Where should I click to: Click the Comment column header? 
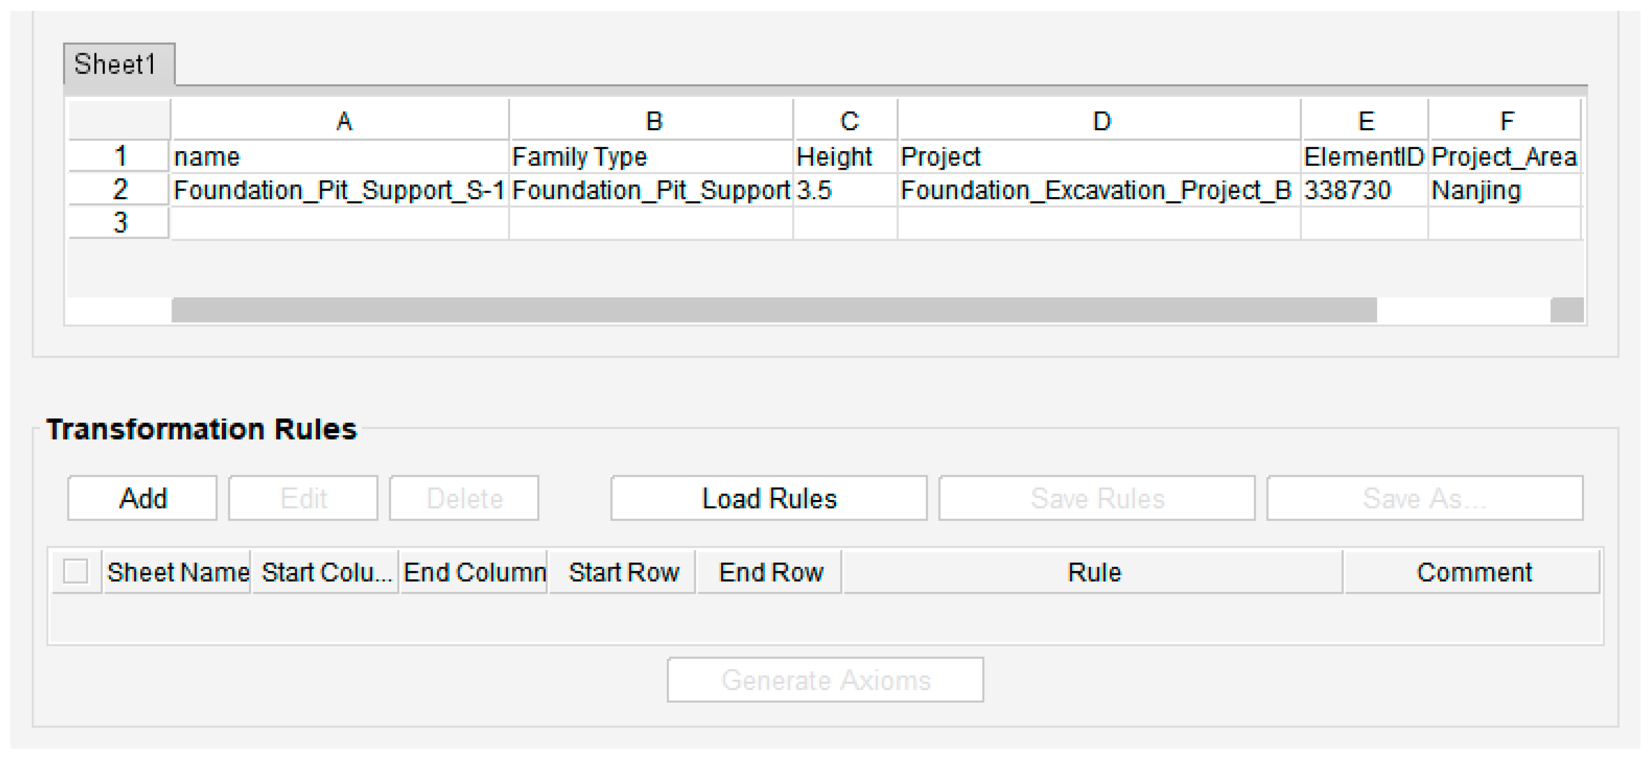coord(1473,572)
